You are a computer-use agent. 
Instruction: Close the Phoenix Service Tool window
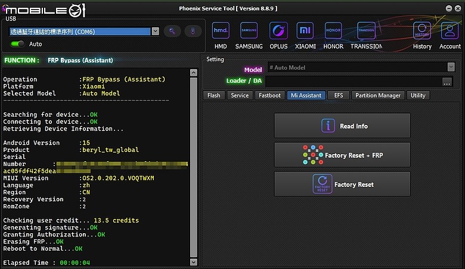pos(458,8)
